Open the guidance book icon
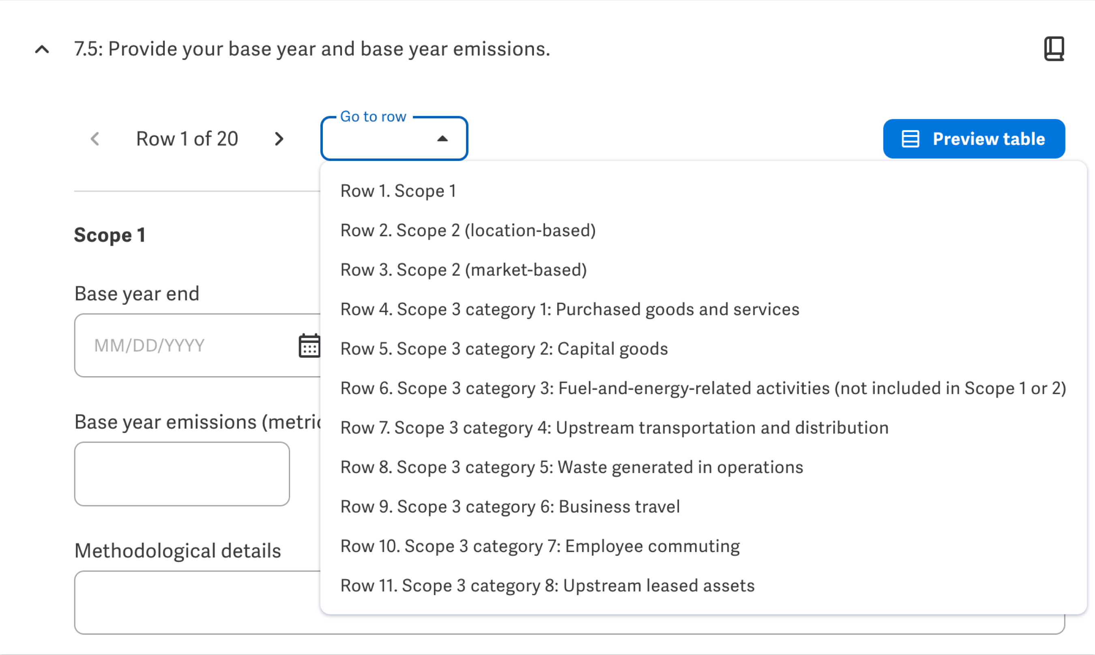The width and height of the screenshot is (1095, 655). 1054,49
